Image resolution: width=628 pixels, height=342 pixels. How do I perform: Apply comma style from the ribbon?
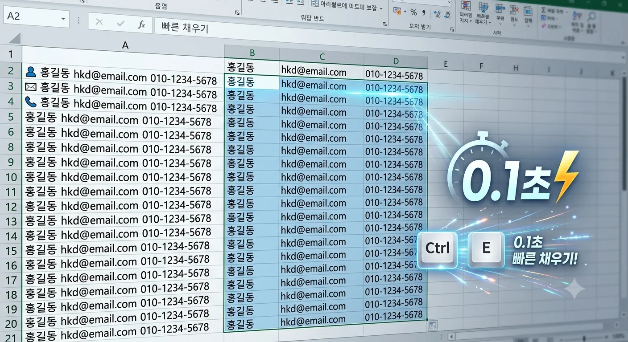(424, 12)
